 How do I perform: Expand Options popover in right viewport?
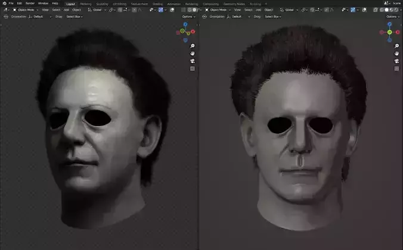pyautogui.click(x=393, y=17)
